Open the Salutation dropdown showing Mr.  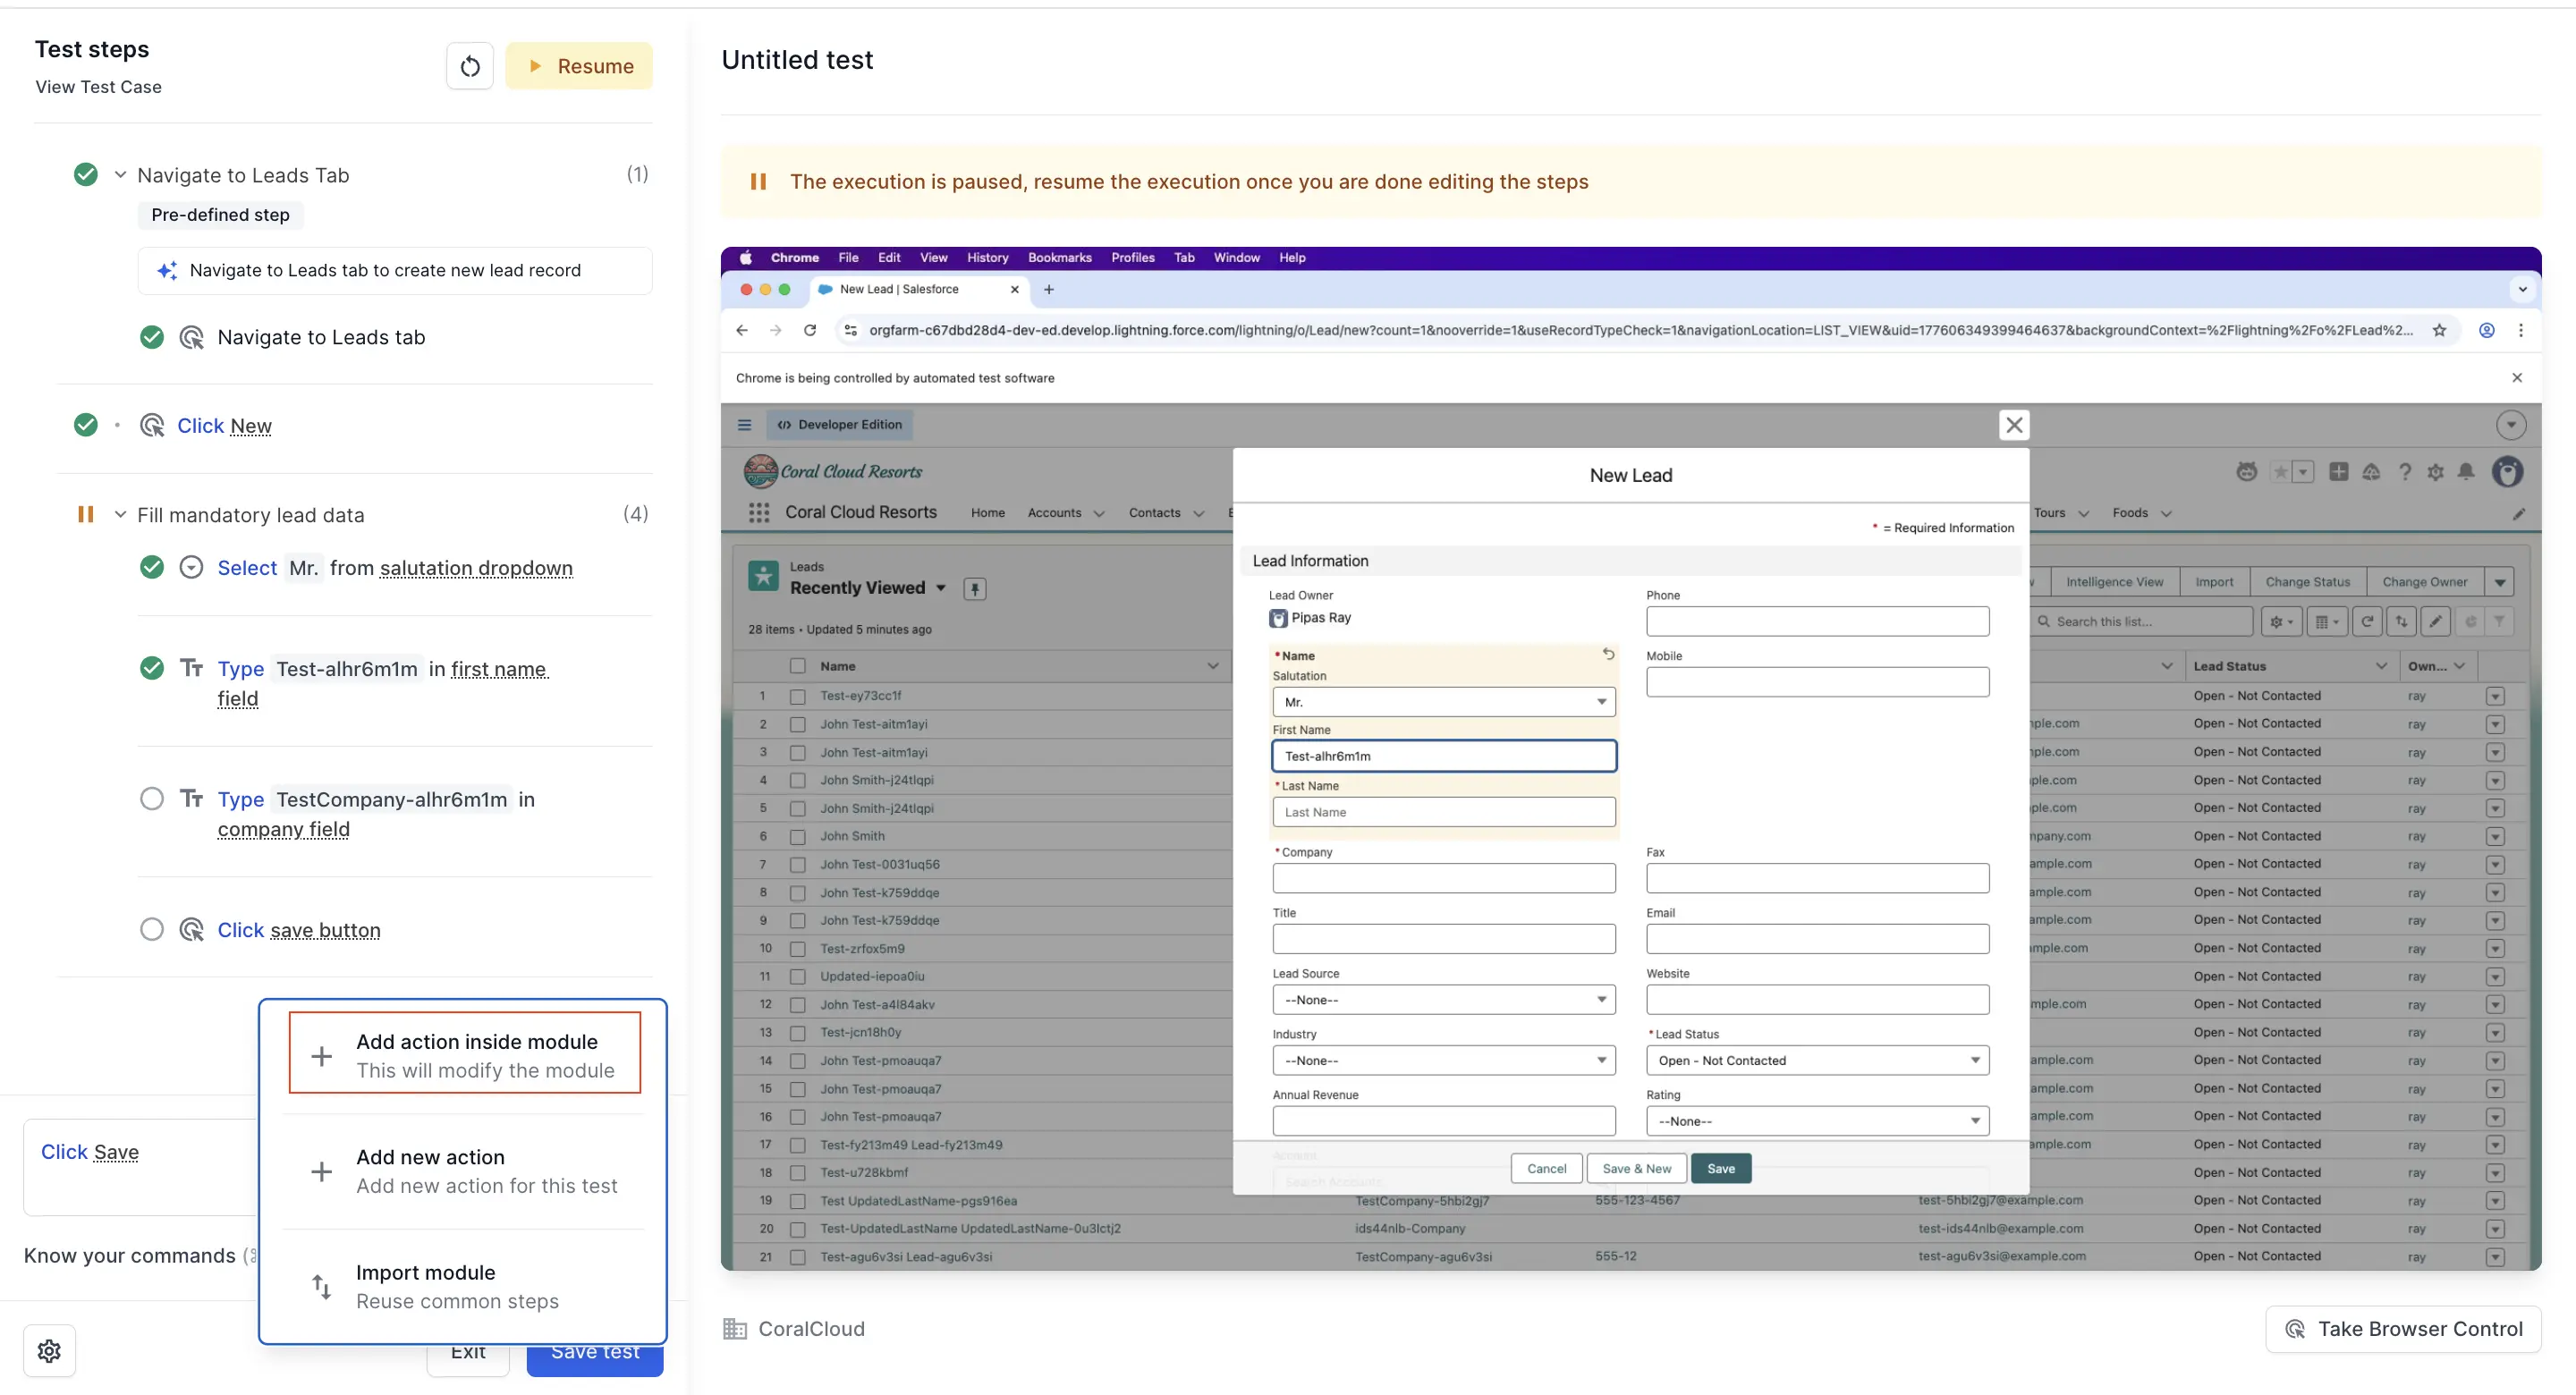click(1443, 701)
